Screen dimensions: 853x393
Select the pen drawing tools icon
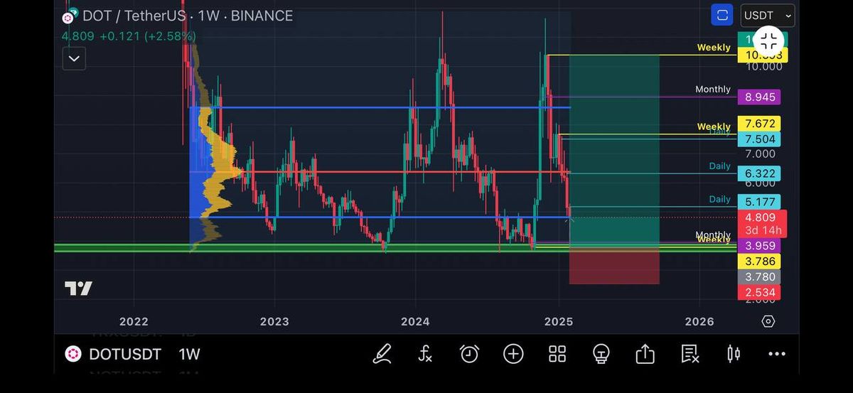(382, 353)
